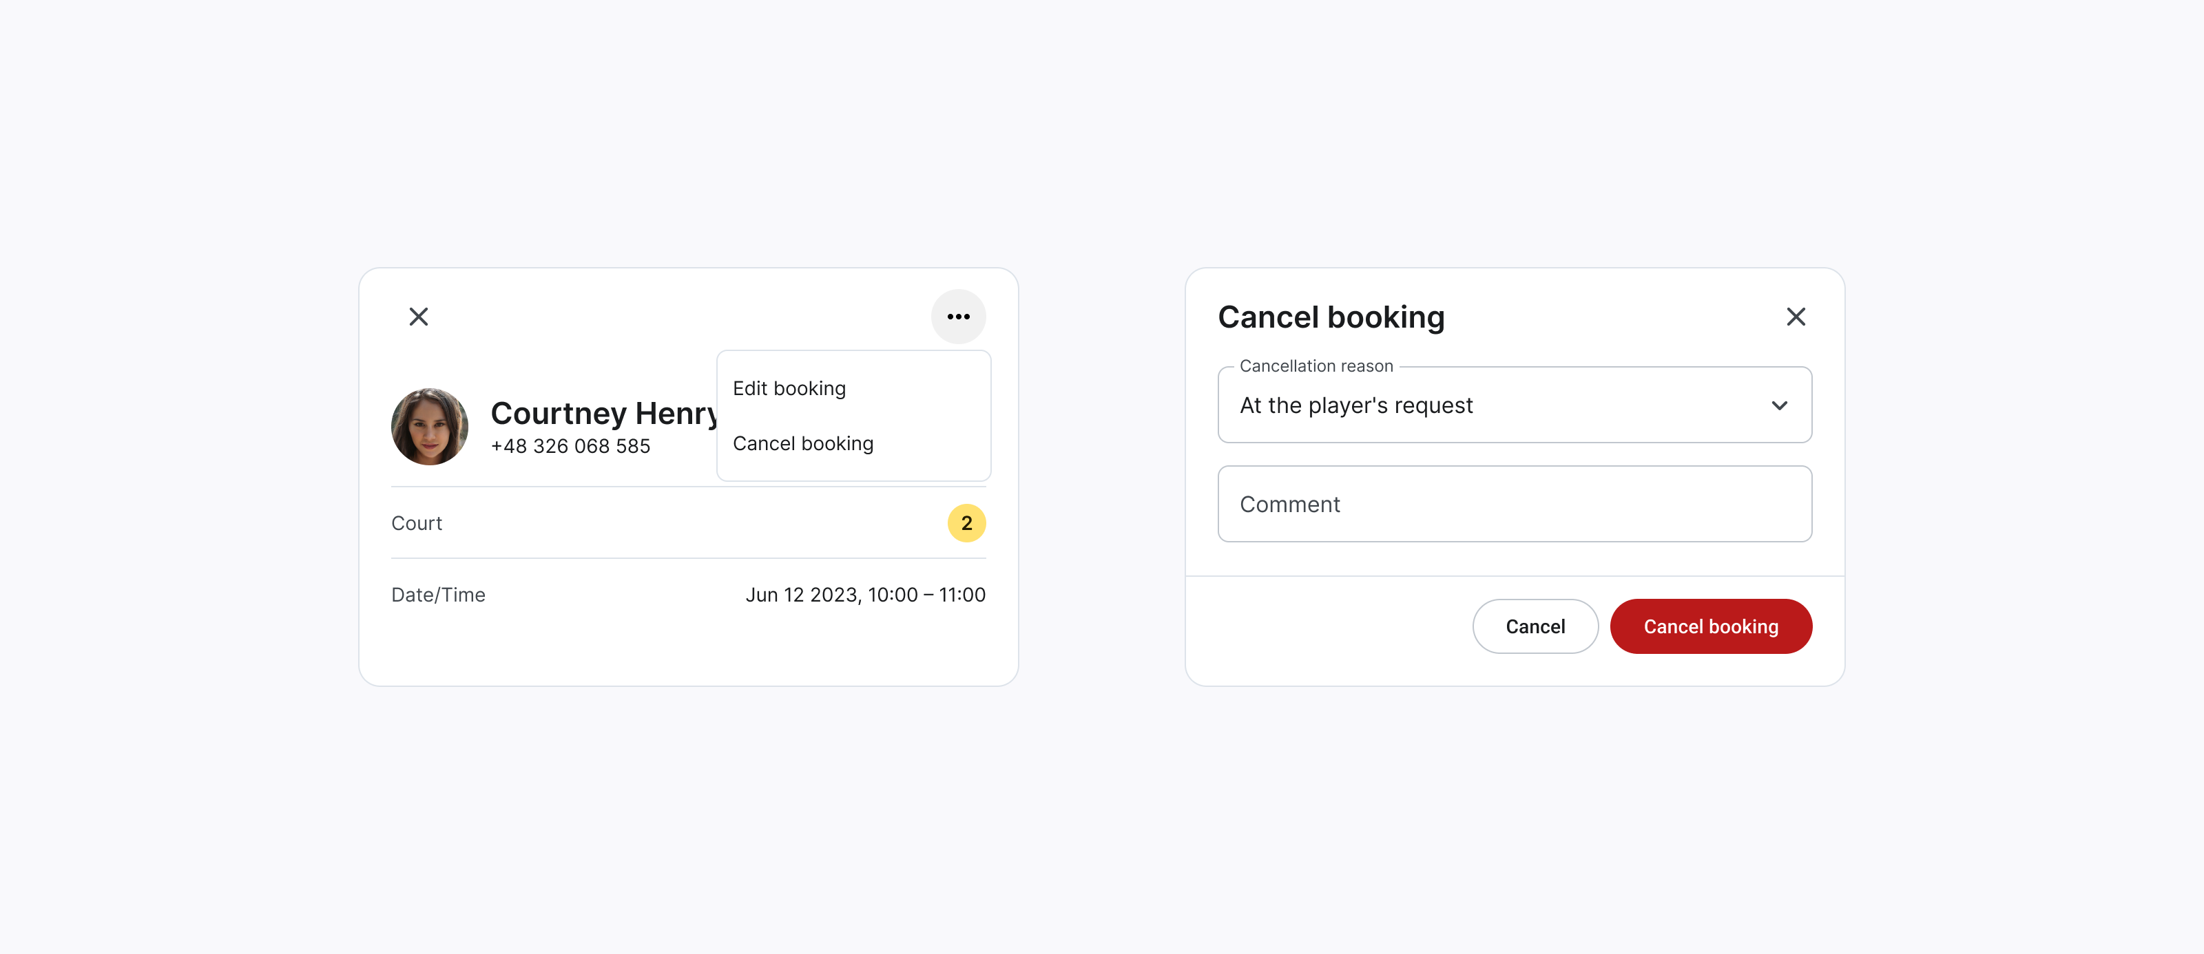Click Courtney Henry's profile picture
This screenshot has width=2204, height=954.
(430, 427)
